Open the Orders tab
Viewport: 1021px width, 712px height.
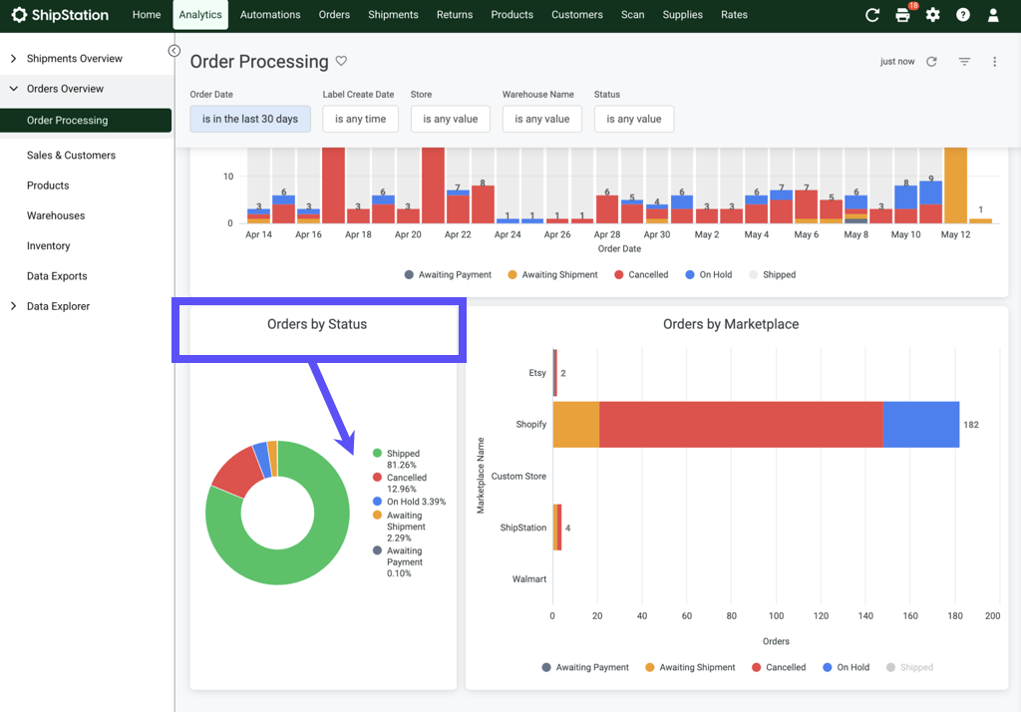tap(334, 14)
